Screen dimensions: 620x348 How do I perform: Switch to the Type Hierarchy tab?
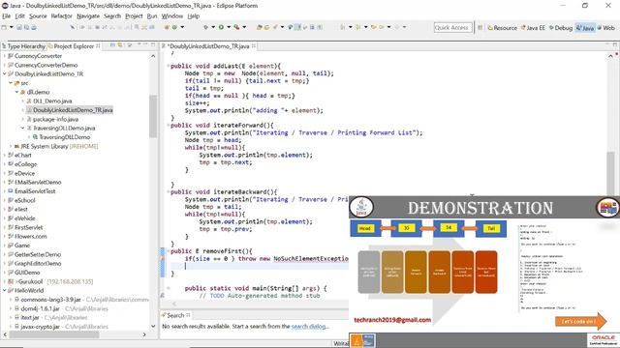point(23,46)
